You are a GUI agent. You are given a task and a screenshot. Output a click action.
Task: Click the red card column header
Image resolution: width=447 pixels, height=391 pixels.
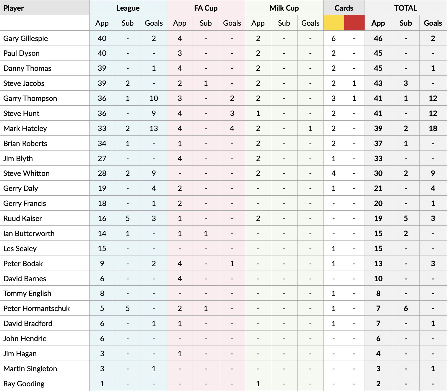point(354,23)
